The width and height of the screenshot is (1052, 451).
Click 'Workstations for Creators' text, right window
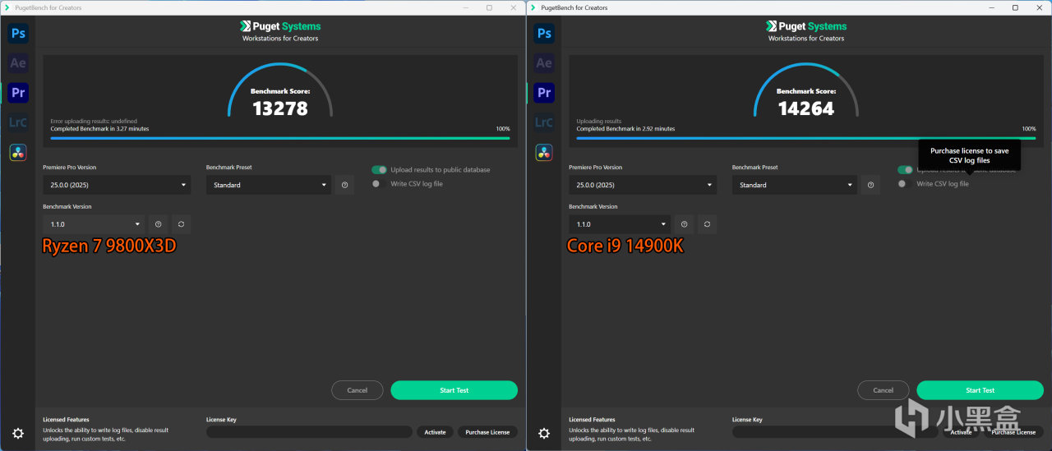point(806,38)
